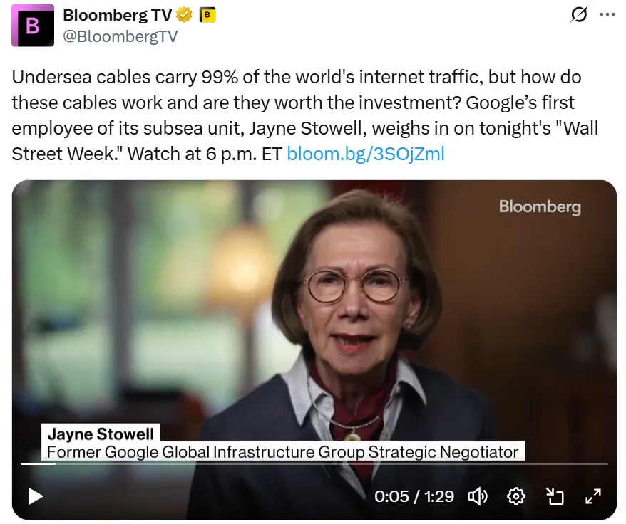Image resolution: width=626 pixels, height=524 pixels.
Task: Play the Bloomberg video
Action: (36, 496)
